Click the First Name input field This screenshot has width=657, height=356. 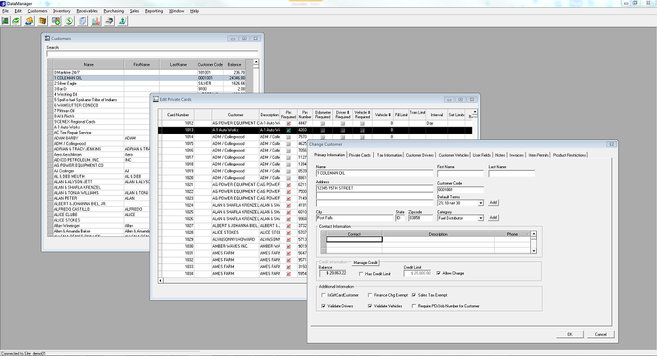click(460, 173)
